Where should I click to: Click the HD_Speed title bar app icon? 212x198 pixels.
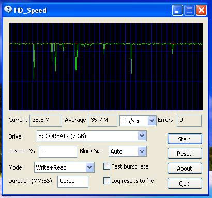(8, 9)
